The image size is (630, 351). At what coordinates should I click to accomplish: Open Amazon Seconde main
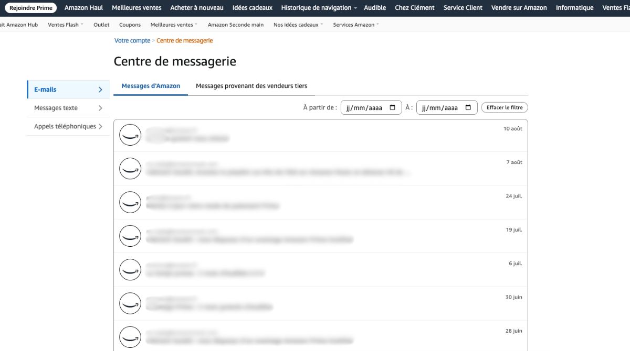click(236, 25)
